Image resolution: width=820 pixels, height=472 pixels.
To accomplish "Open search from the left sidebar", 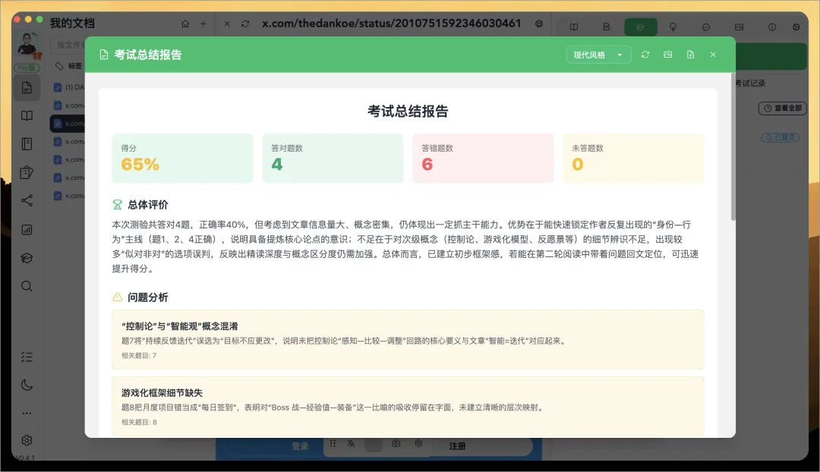I will 27,286.
